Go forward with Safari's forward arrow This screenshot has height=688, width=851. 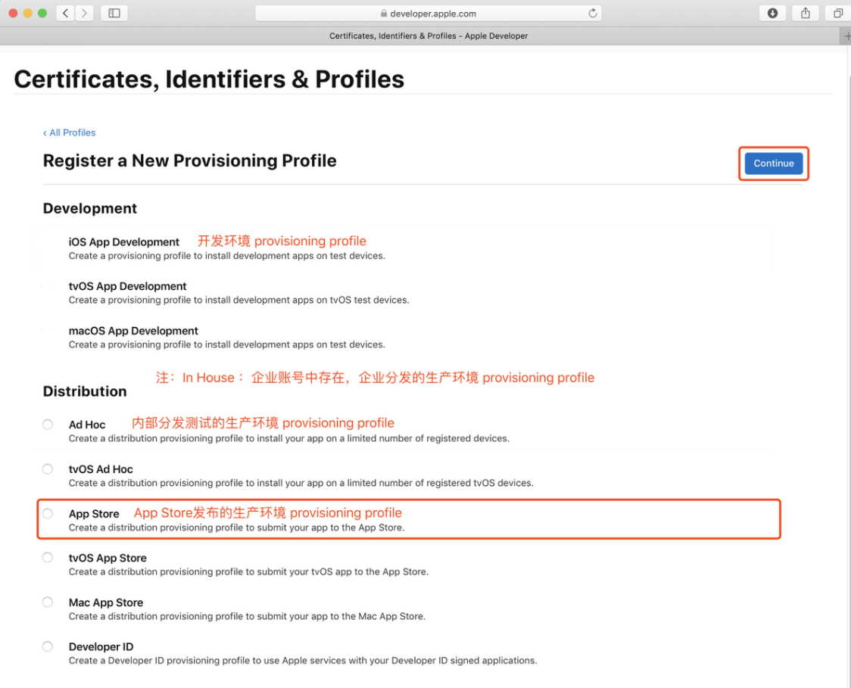coord(84,13)
